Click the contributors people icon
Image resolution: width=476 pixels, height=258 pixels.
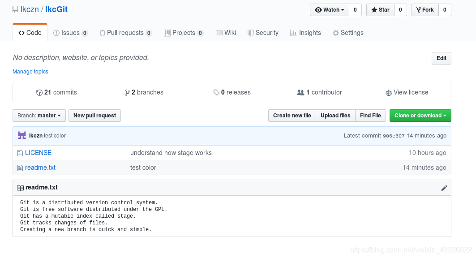point(300,93)
